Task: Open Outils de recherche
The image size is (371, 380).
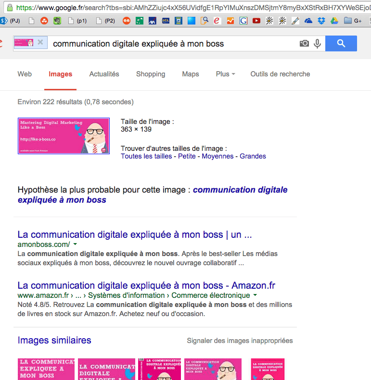Action: click(x=280, y=74)
